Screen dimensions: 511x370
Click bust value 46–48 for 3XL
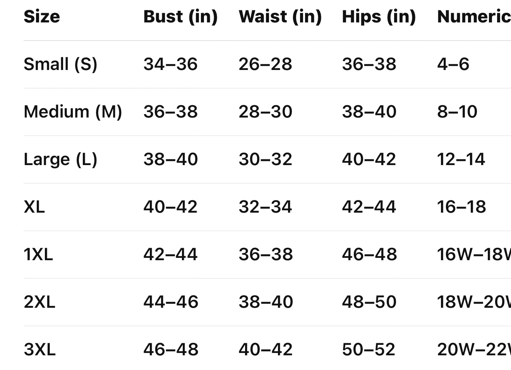pyautogui.click(x=171, y=350)
